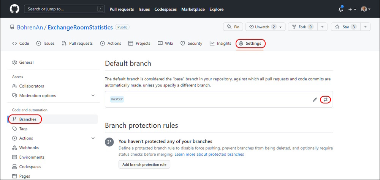Click the GitHub logo icon
The height and width of the screenshot is (180, 380).
[14, 9]
